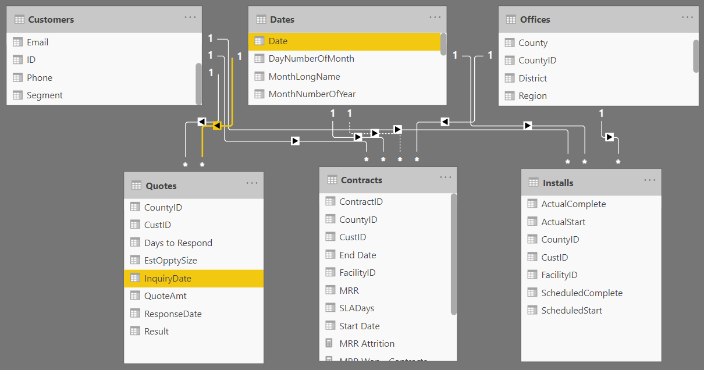
Task: Select FacilityID in the Contracts table
Action: 385,272
